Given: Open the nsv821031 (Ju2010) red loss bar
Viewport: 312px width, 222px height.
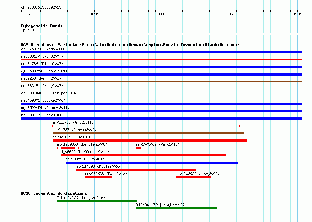Looking at the screenshot, I should 150,141.
